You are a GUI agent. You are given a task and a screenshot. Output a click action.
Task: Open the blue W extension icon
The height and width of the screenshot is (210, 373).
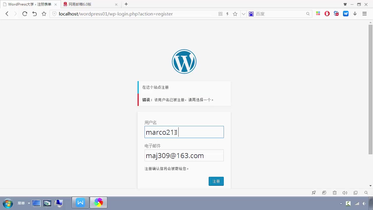pos(346,14)
